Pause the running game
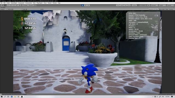Image resolution: width=175 pixels, height=98 pixels. (85, 5)
